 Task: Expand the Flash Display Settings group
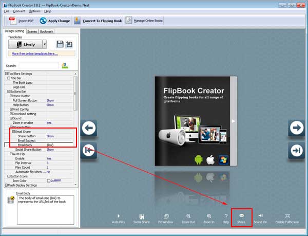(6, 185)
